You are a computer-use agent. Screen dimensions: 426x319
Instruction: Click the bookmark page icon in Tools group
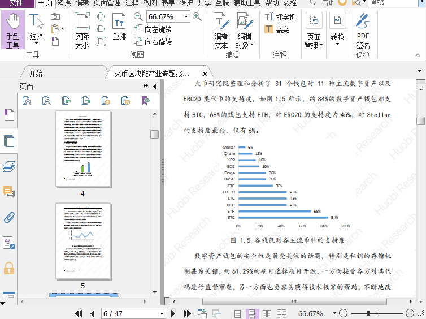point(55,42)
